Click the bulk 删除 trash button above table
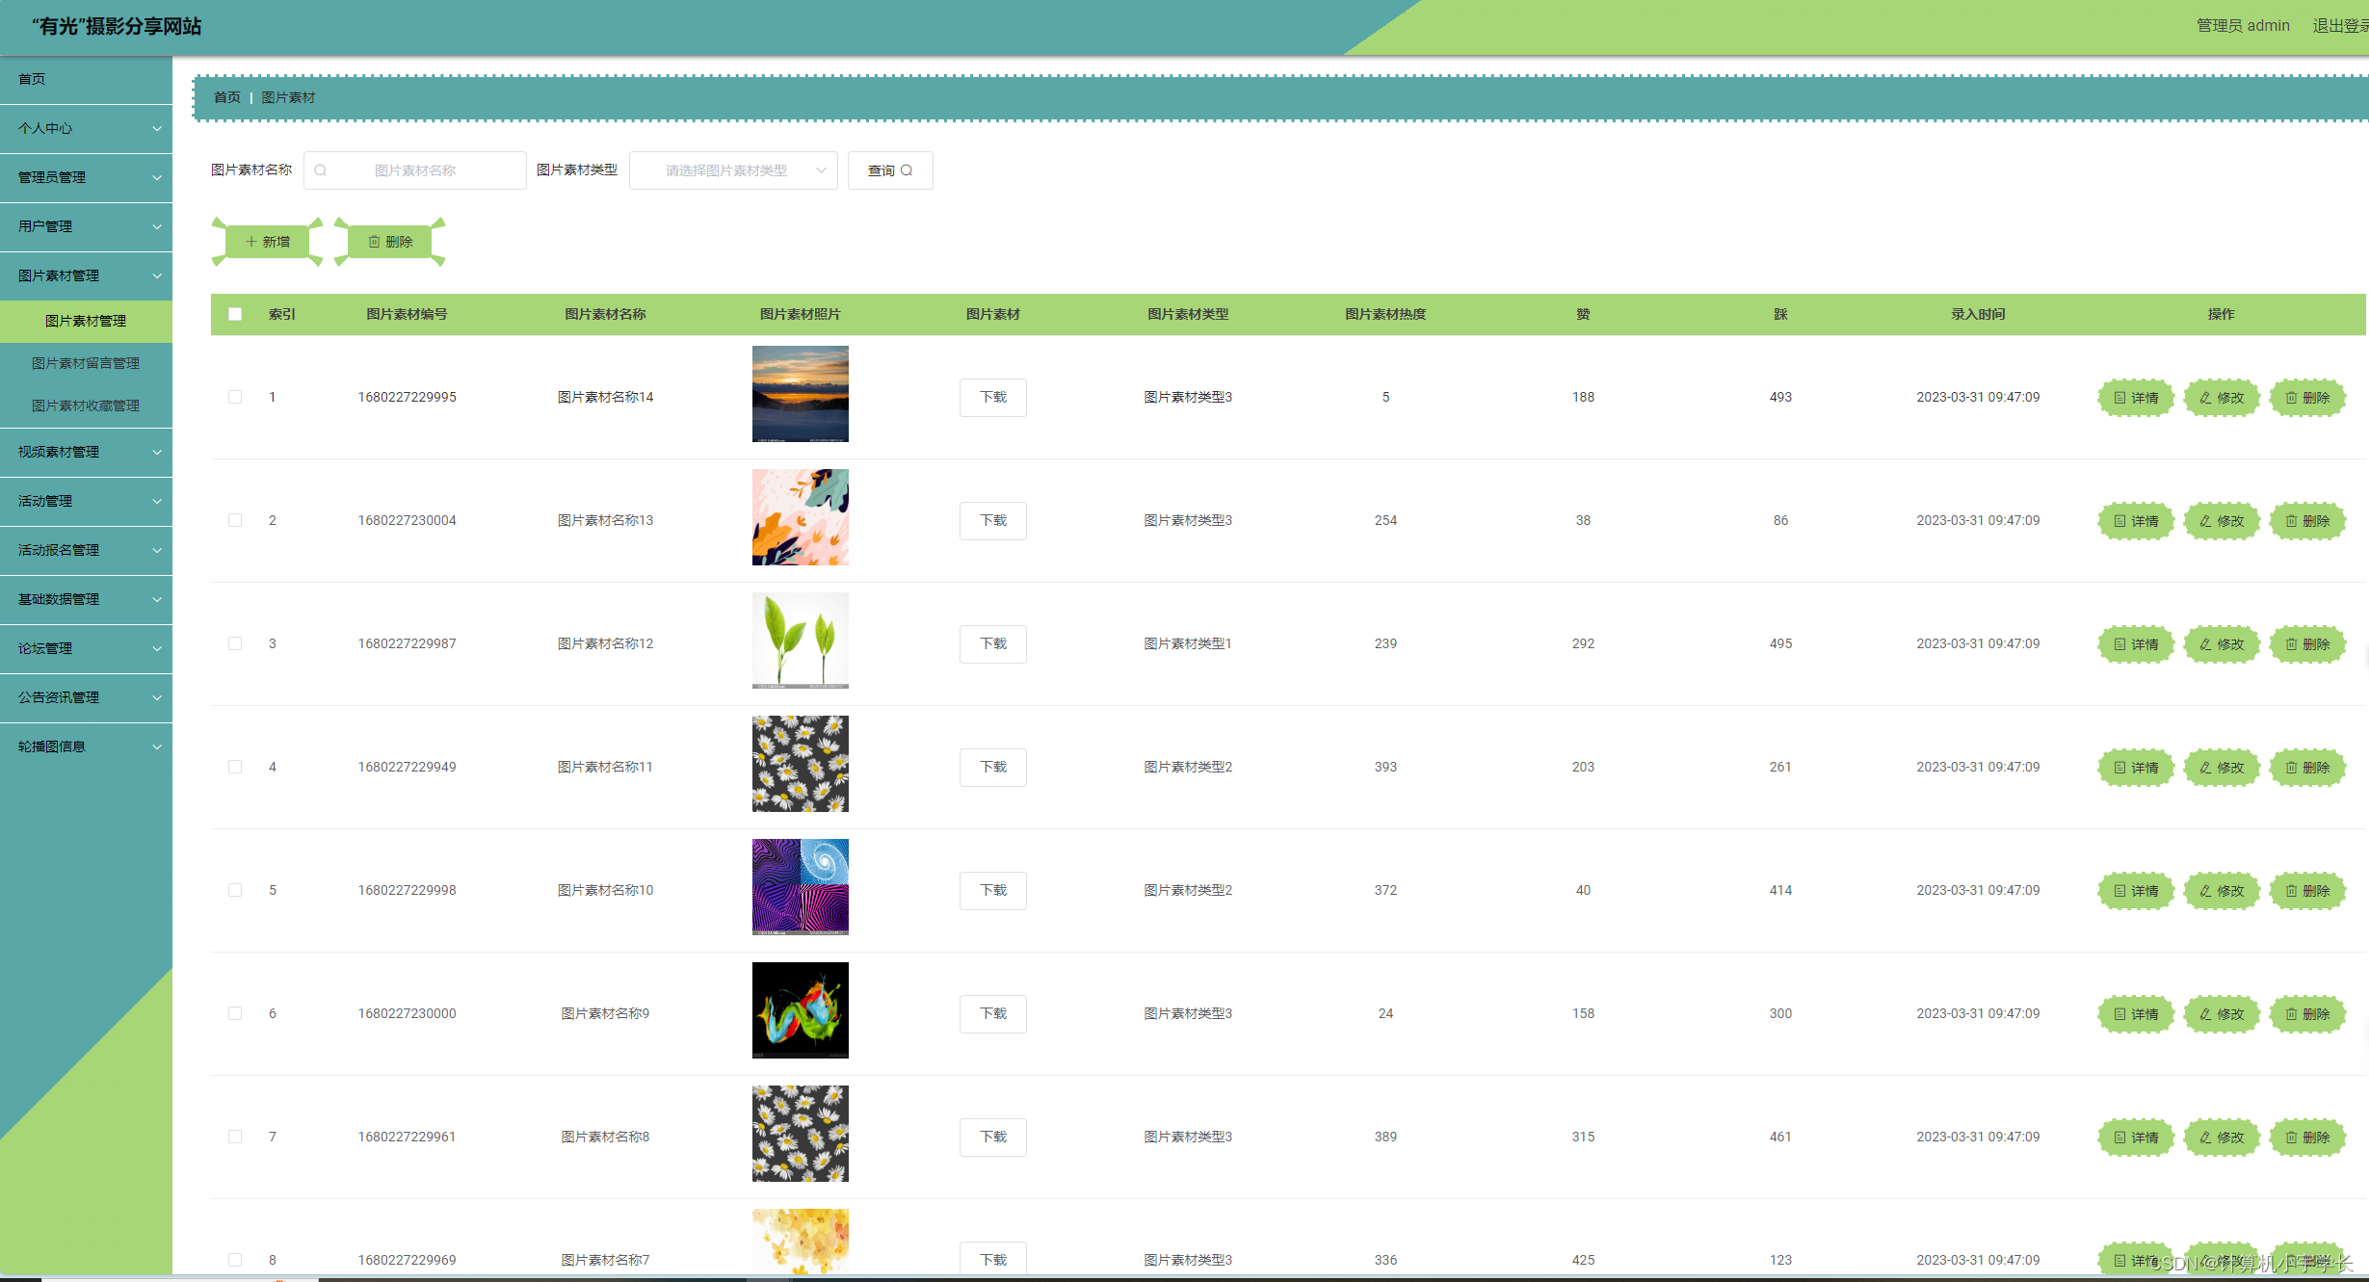The width and height of the screenshot is (2369, 1282). pyautogui.click(x=390, y=242)
